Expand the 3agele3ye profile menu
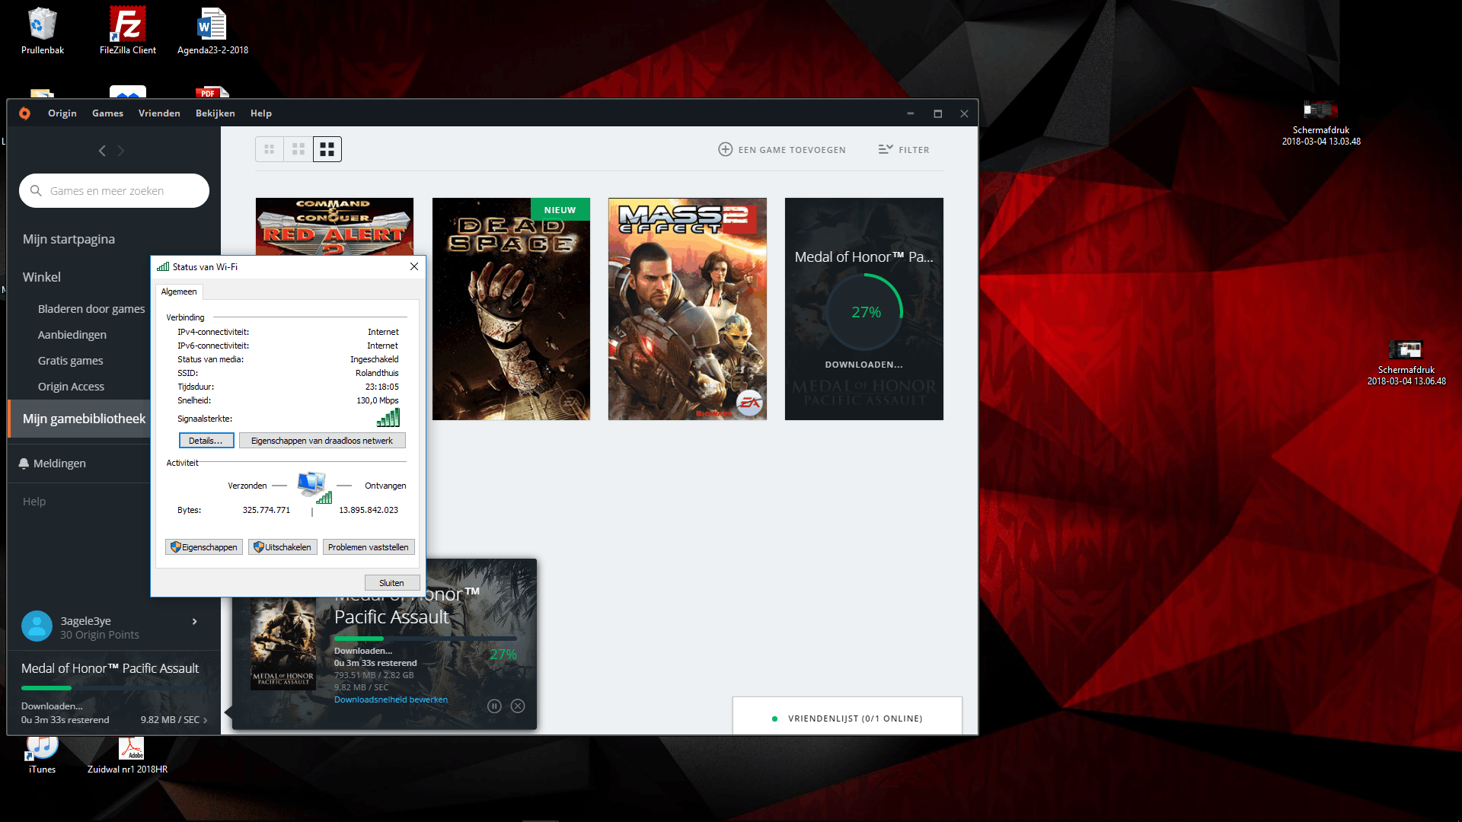The width and height of the screenshot is (1462, 822). click(195, 622)
